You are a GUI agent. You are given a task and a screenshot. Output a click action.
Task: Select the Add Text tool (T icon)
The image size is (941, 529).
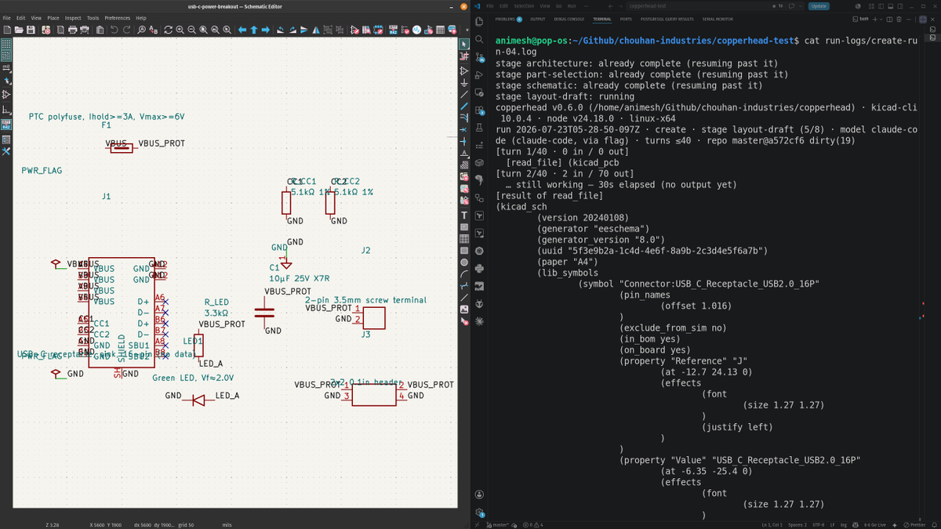pyautogui.click(x=464, y=215)
